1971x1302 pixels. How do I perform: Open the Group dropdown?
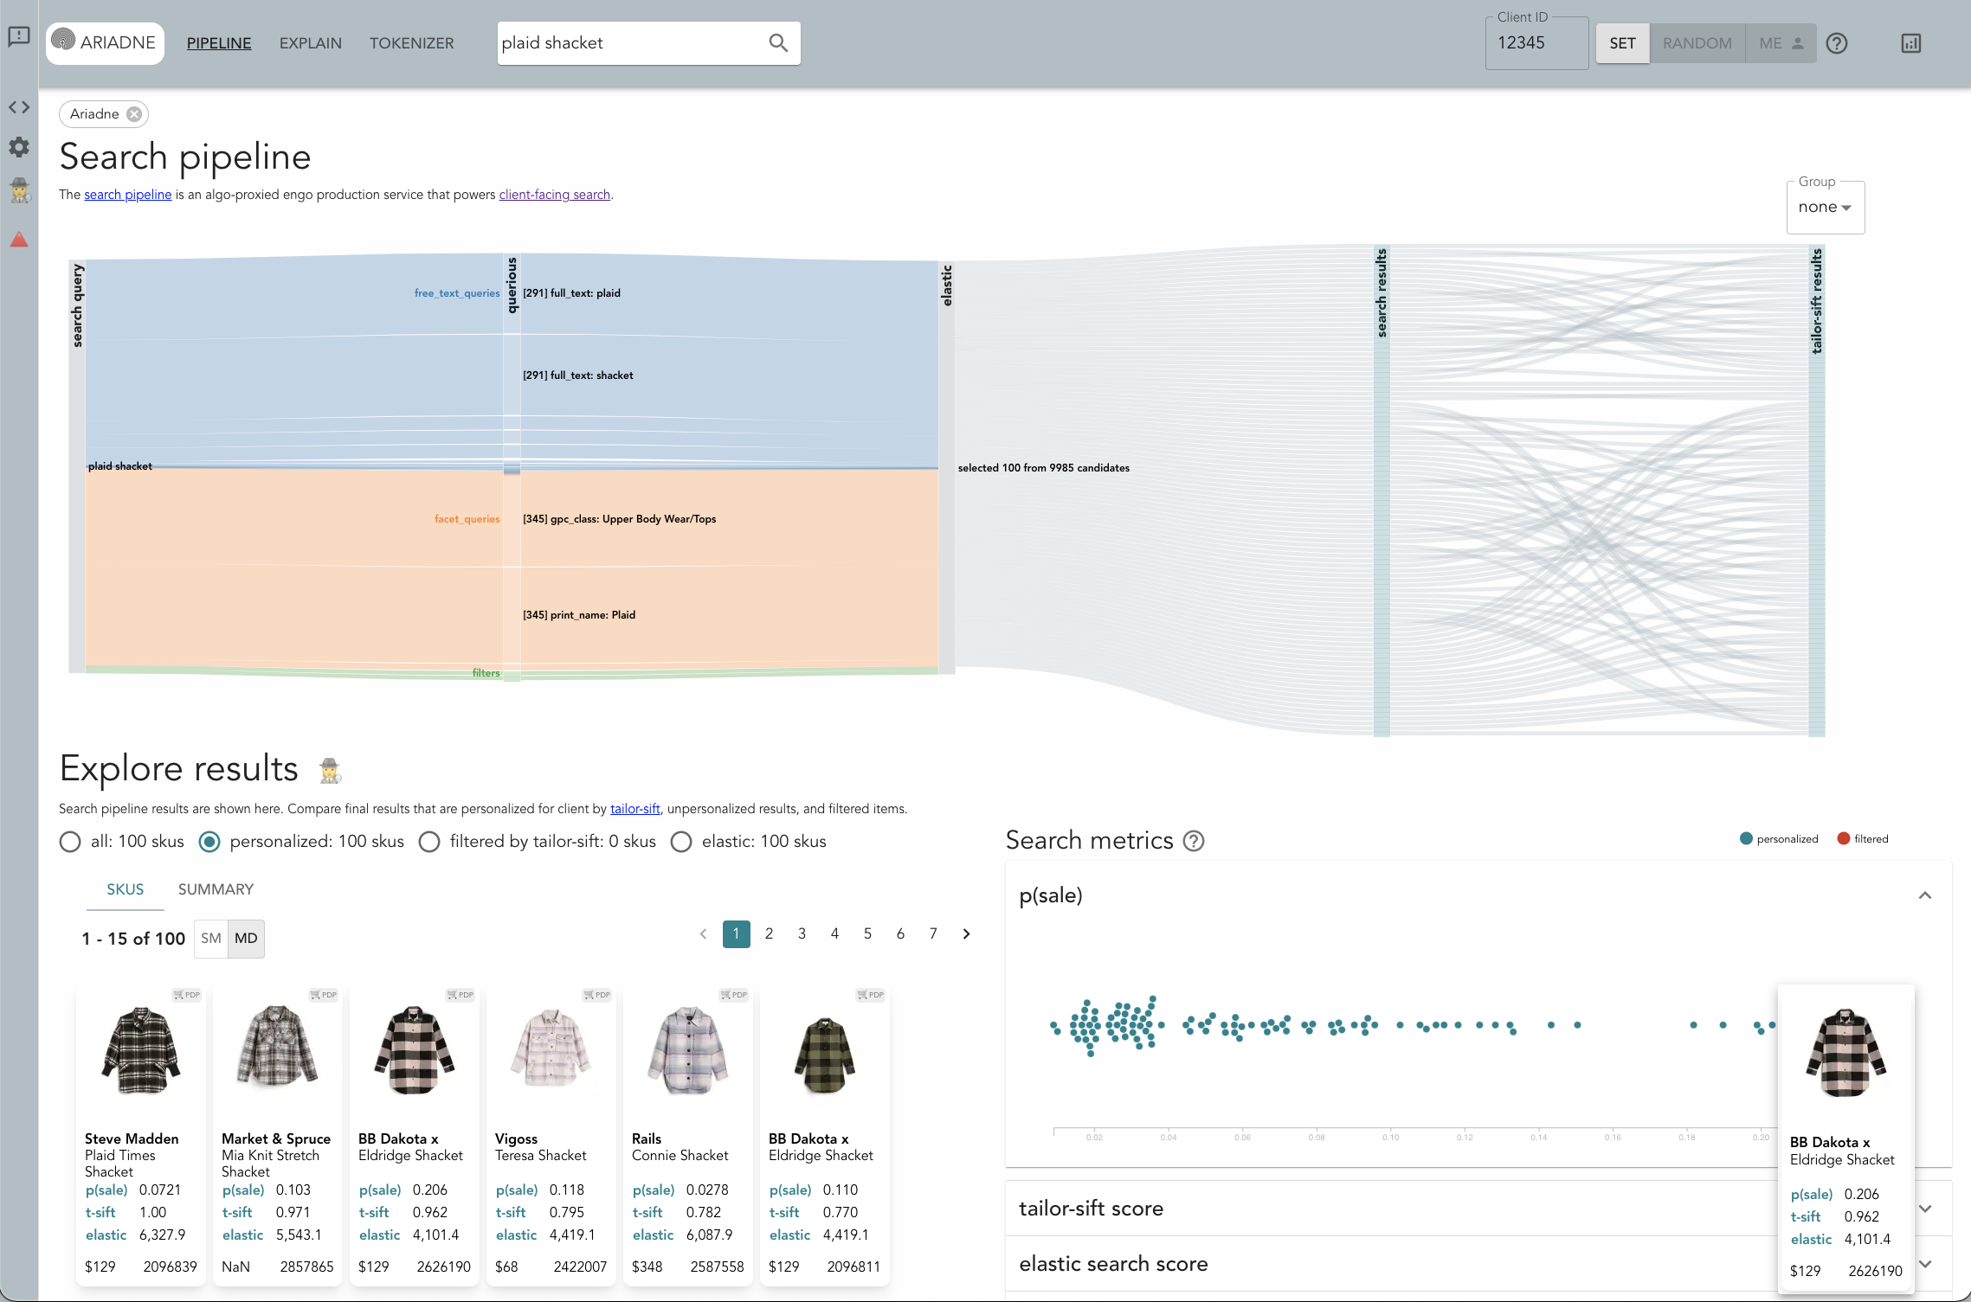point(1825,208)
